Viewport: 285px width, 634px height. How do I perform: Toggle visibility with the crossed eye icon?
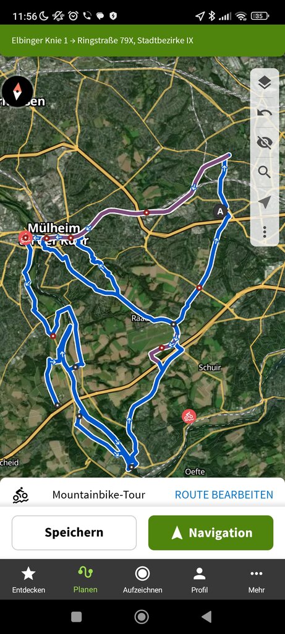265,142
